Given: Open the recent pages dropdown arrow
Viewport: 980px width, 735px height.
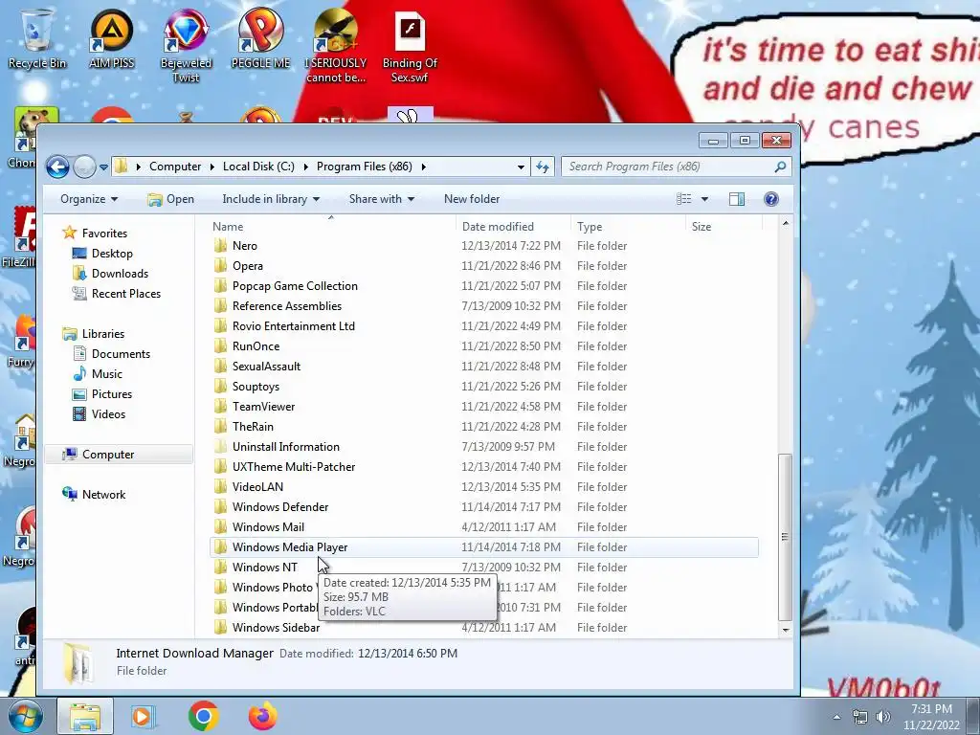Looking at the screenshot, I should 103,167.
